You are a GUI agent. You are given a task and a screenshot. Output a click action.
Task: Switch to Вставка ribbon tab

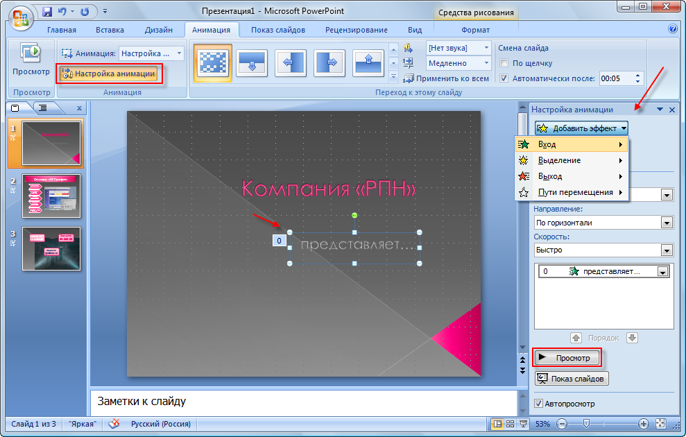[x=110, y=30]
